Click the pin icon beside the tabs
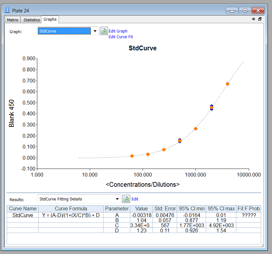The height and width of the screenshot is (254, 272). (x=254, y=19)
